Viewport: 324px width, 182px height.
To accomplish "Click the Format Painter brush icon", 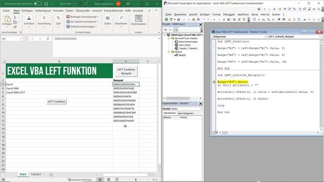I will pyautogui.click(x=15, y=27).
